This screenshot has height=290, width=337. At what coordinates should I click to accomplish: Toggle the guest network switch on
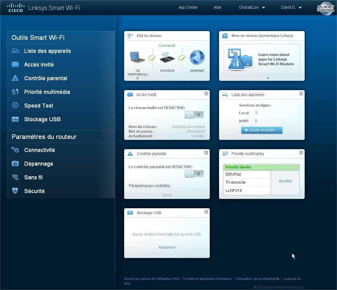click(194, 115)
